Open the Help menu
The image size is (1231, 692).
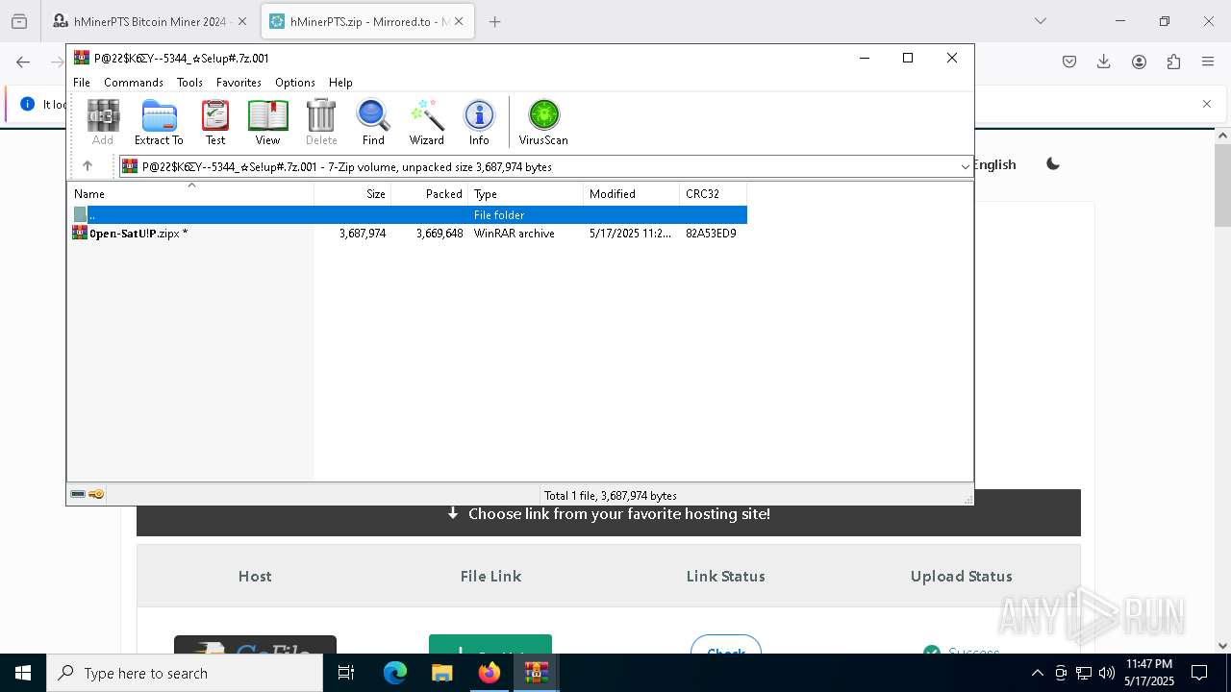coord(340,83)
